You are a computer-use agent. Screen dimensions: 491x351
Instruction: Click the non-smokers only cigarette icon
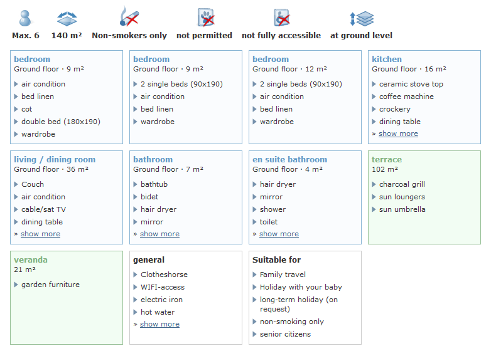coord(129,17)
